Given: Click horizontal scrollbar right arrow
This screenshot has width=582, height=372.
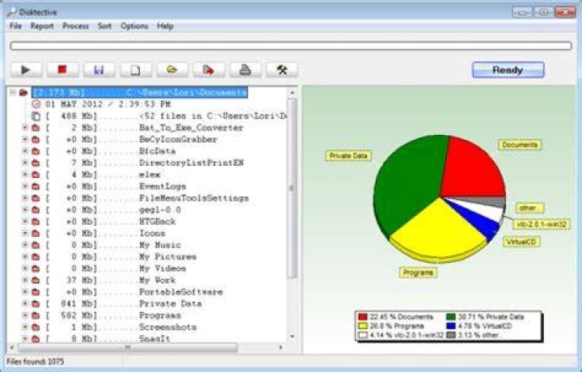Looking at the screenshot, I should click(x=281, y=348).
